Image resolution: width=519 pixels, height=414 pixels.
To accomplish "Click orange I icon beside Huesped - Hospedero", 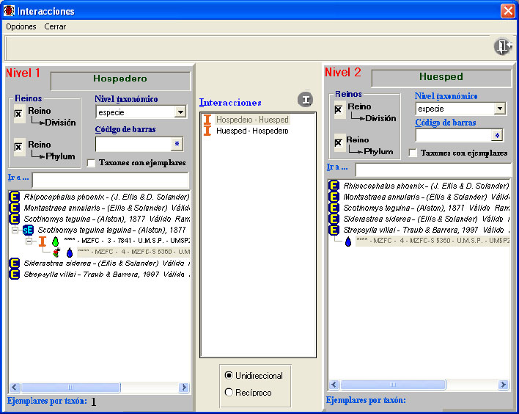I will pyautogui.click(x=207, y=131).
